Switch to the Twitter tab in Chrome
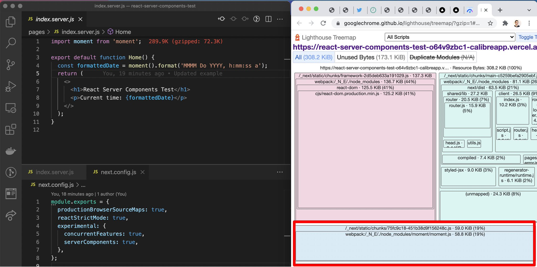Viewport: 537px width, 267px height. (359, 10)
